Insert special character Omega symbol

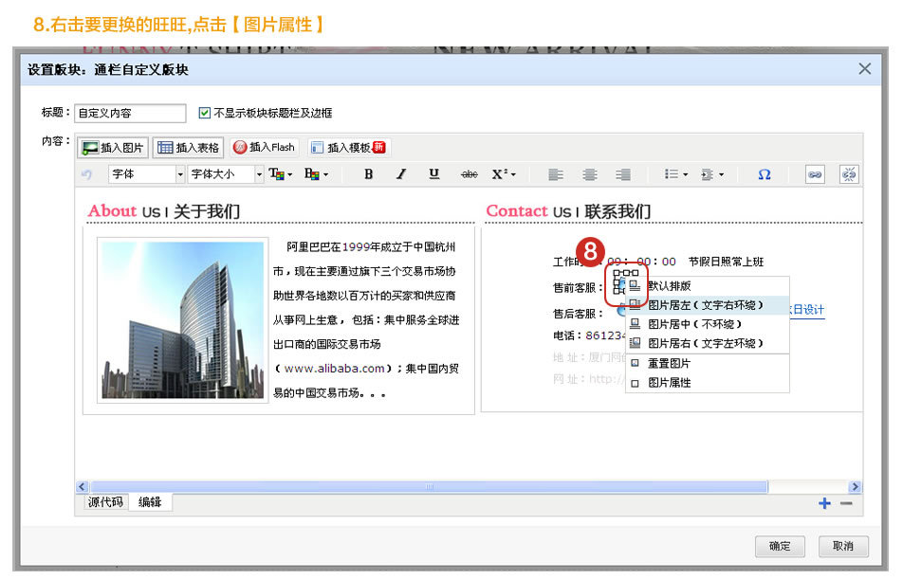click(765, 174)
